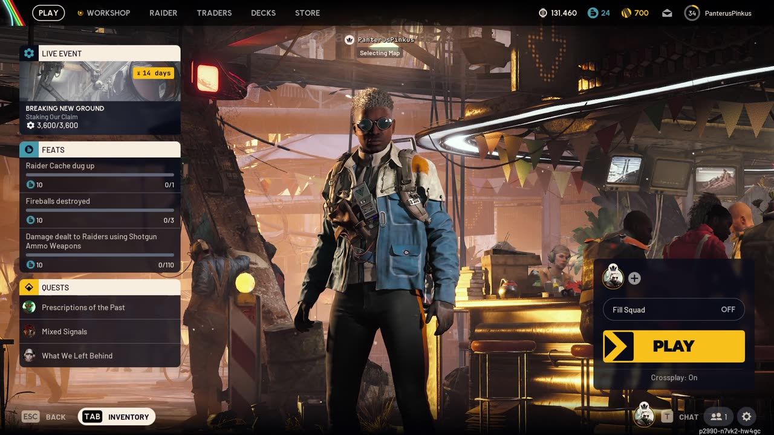Open the DECKS tab
774x435 pixels.
click(x=263, y=13)
